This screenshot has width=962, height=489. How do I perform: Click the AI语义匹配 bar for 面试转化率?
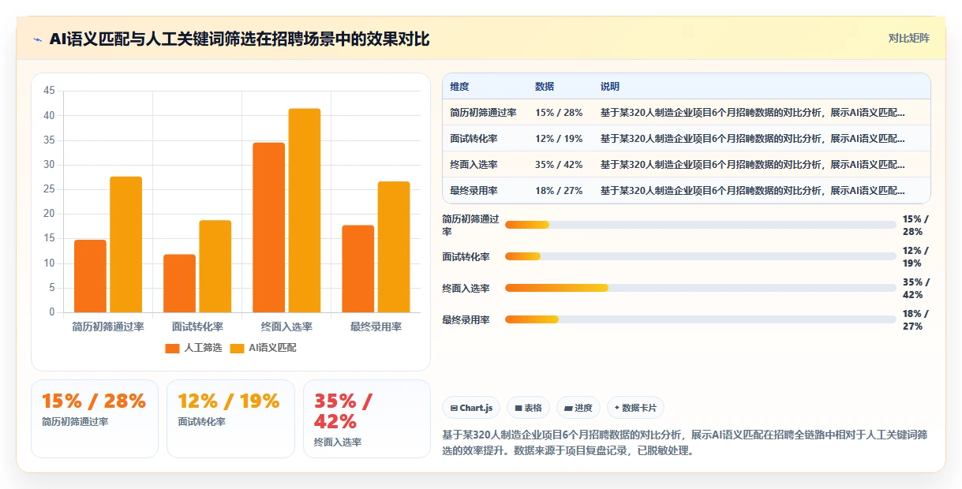coord(215,267)
